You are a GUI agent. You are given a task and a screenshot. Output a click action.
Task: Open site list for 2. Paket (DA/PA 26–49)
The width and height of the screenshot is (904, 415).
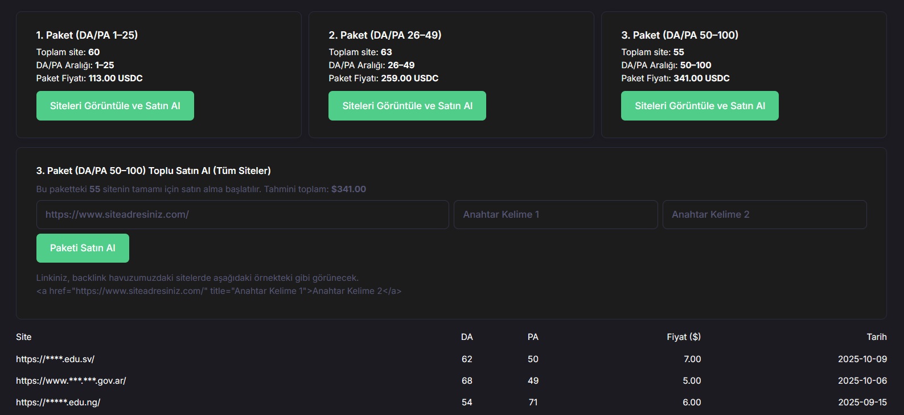[407, 106]
